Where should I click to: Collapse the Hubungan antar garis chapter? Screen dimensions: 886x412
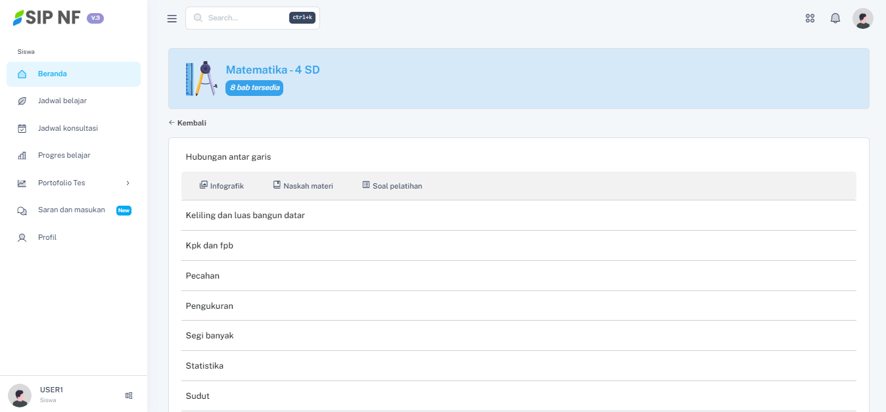(x=228, y=157)
